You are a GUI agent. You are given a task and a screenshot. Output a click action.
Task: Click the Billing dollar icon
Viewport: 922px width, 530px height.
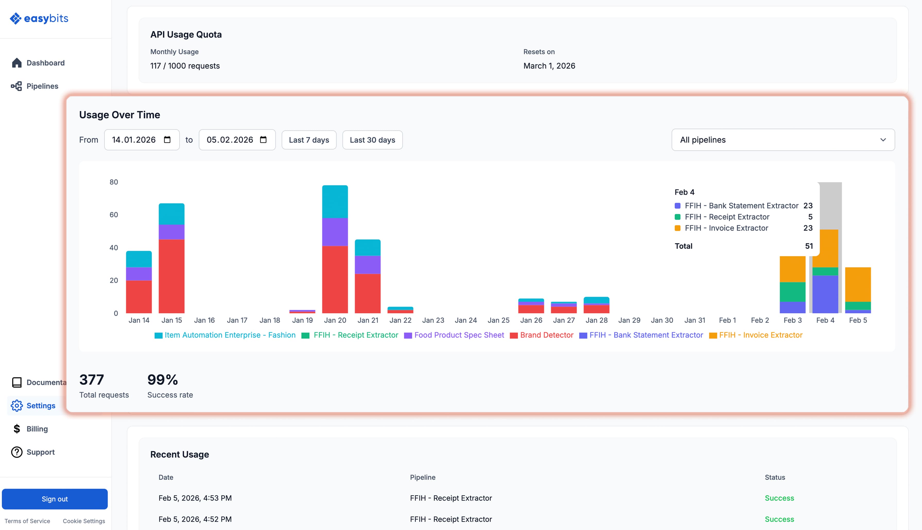17,429
